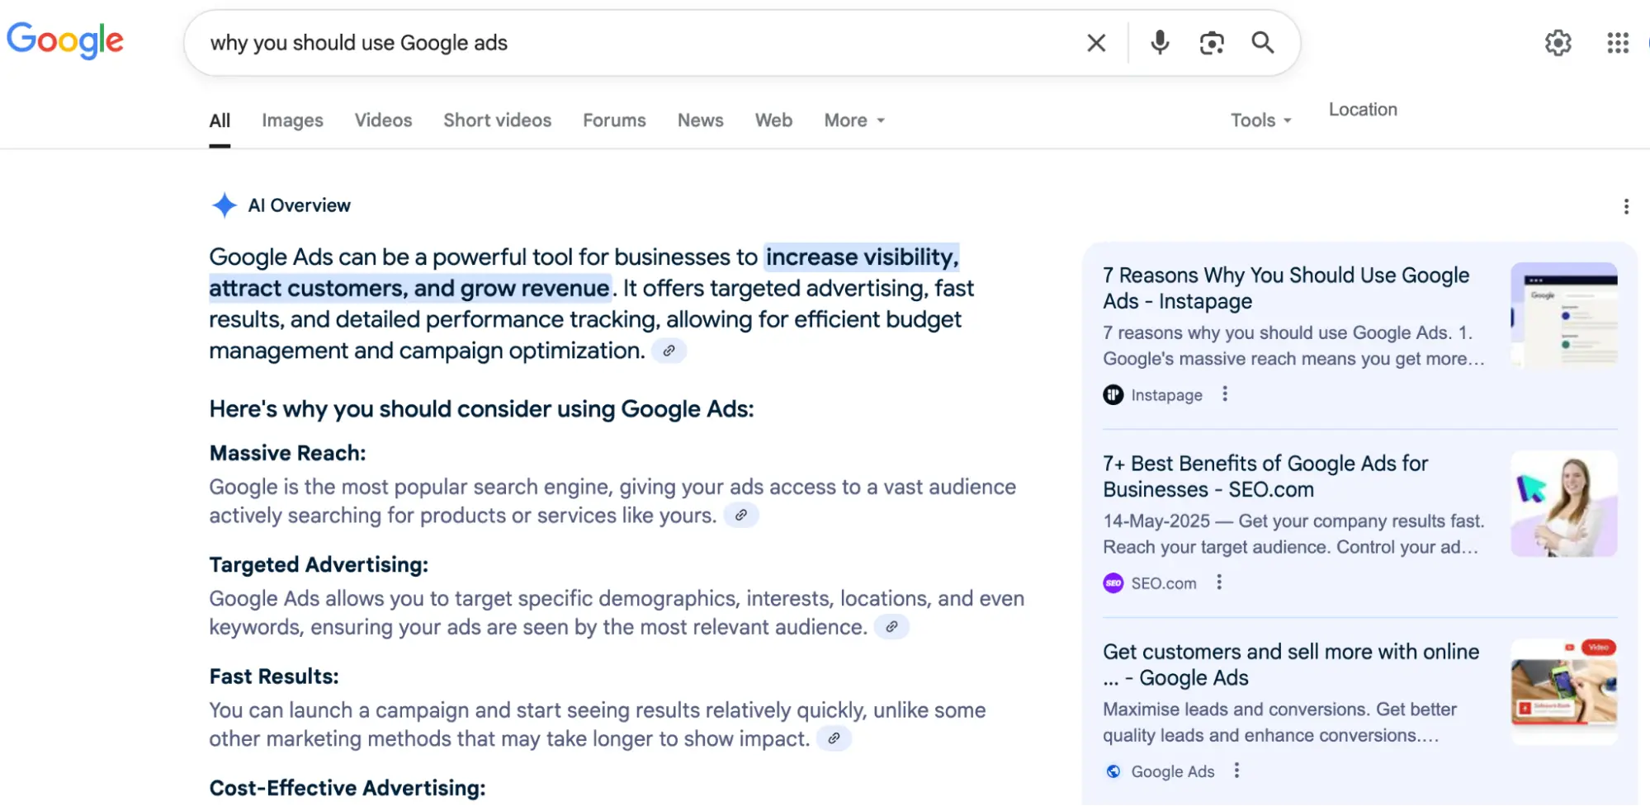The width and height of the screenshot is (1650, 806).
Task: Switch to the Videos tab
Action: pos(383,120)
